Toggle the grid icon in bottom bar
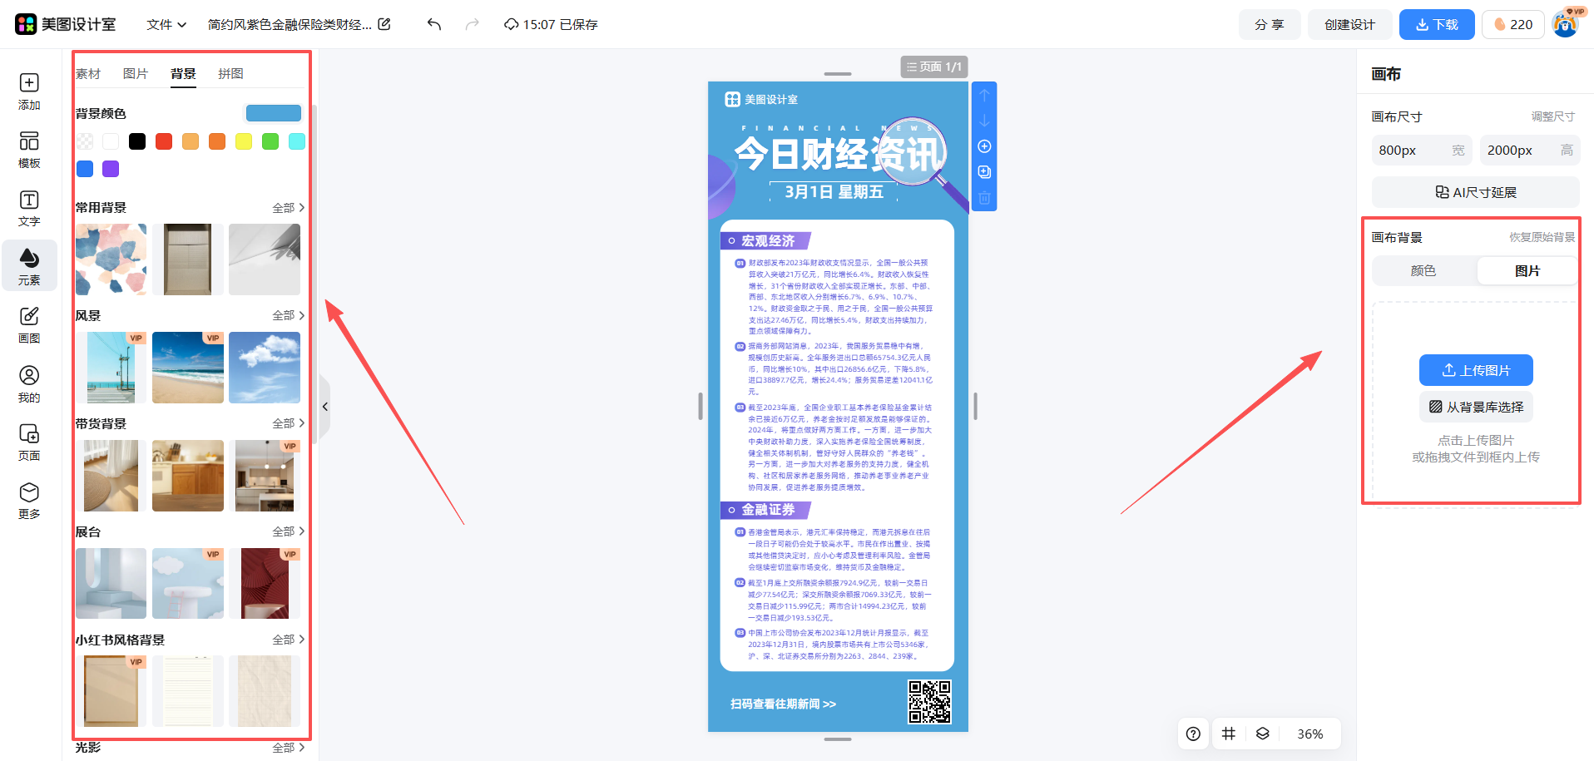Screen dimensions: 1594x761 (1228, 734)
